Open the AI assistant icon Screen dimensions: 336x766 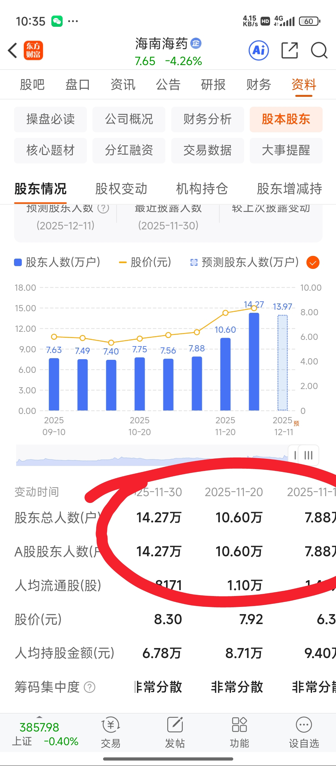click(x=259, y=50)
